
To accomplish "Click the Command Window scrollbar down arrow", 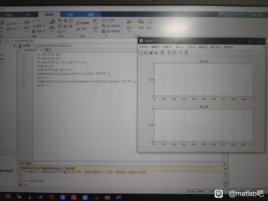I will (x=225, y=187).
